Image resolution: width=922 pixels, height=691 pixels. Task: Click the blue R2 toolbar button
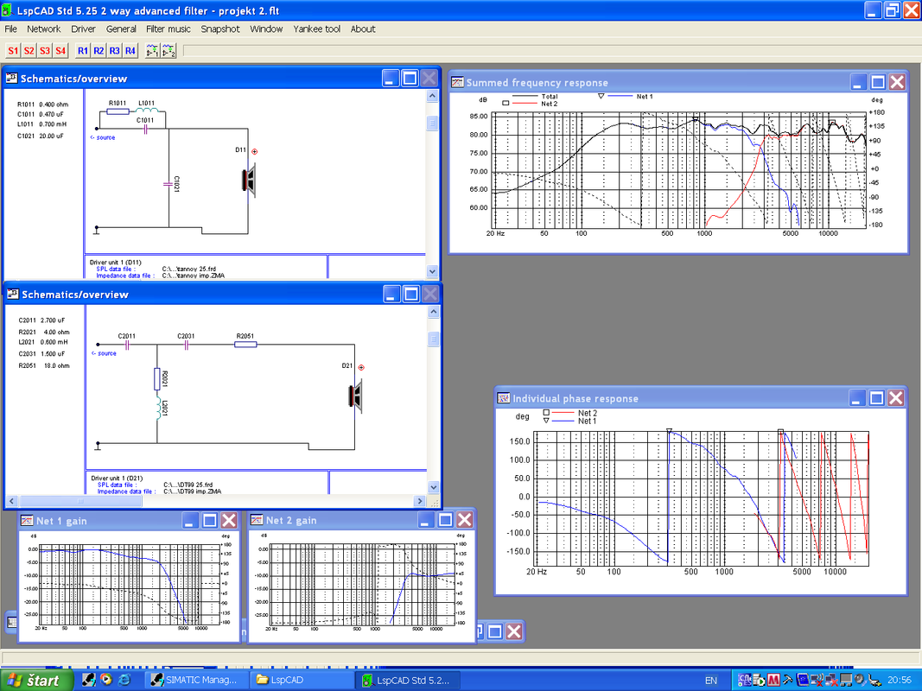tap(99, 51)
